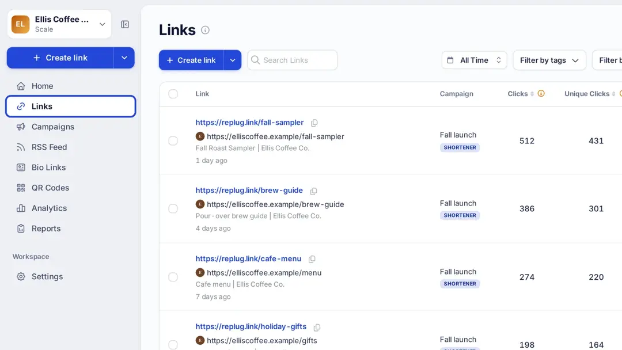
Task: Expand main Create link dropdown arrow
Action: tap(233, 60)
